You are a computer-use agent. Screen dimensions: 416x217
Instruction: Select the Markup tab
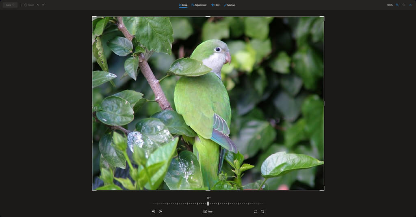coord(229,5)
